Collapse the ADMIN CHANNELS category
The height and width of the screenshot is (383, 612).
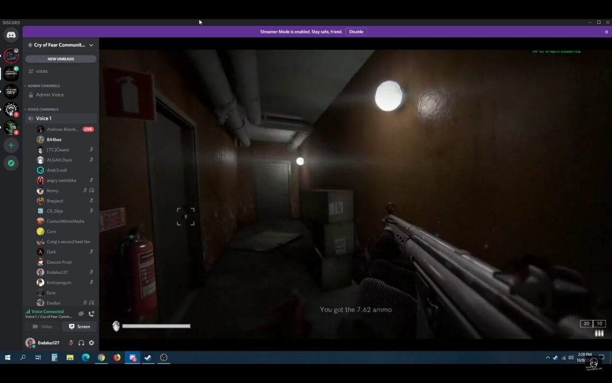point(43,86)
